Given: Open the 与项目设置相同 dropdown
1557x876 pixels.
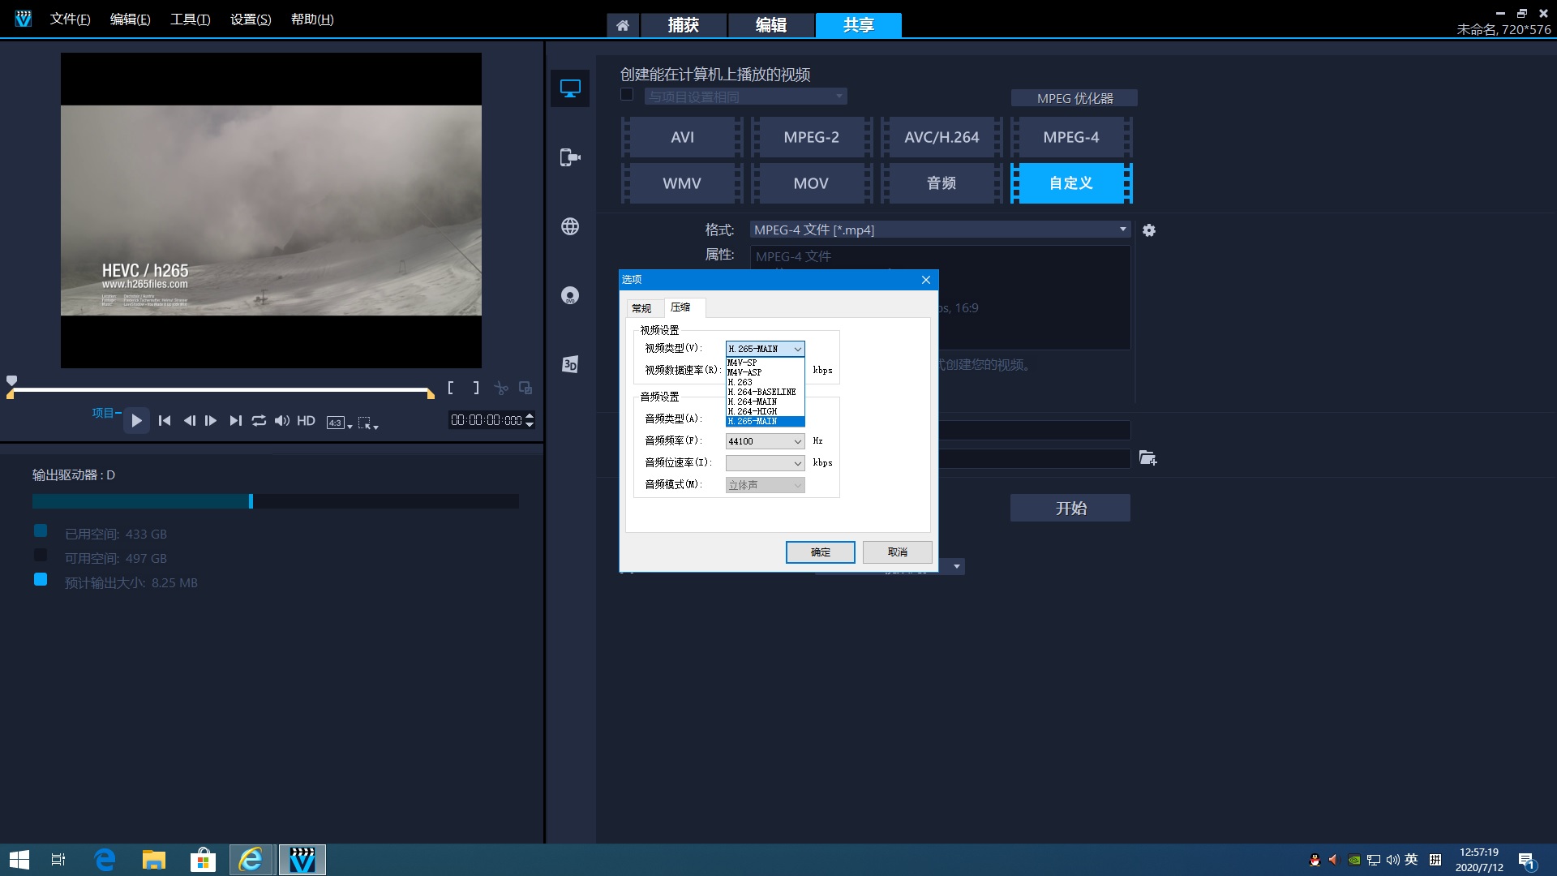Looking at the screenshot, I should [746, 97].
